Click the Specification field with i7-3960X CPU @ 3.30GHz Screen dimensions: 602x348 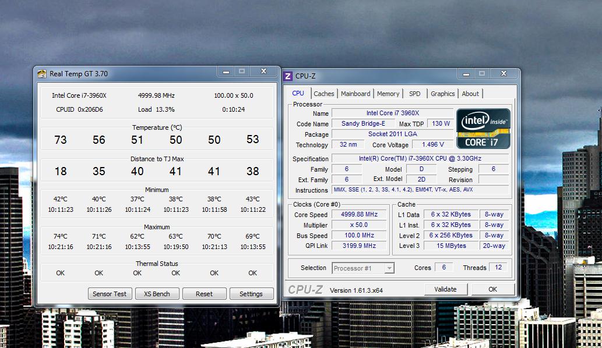(420, 158)
